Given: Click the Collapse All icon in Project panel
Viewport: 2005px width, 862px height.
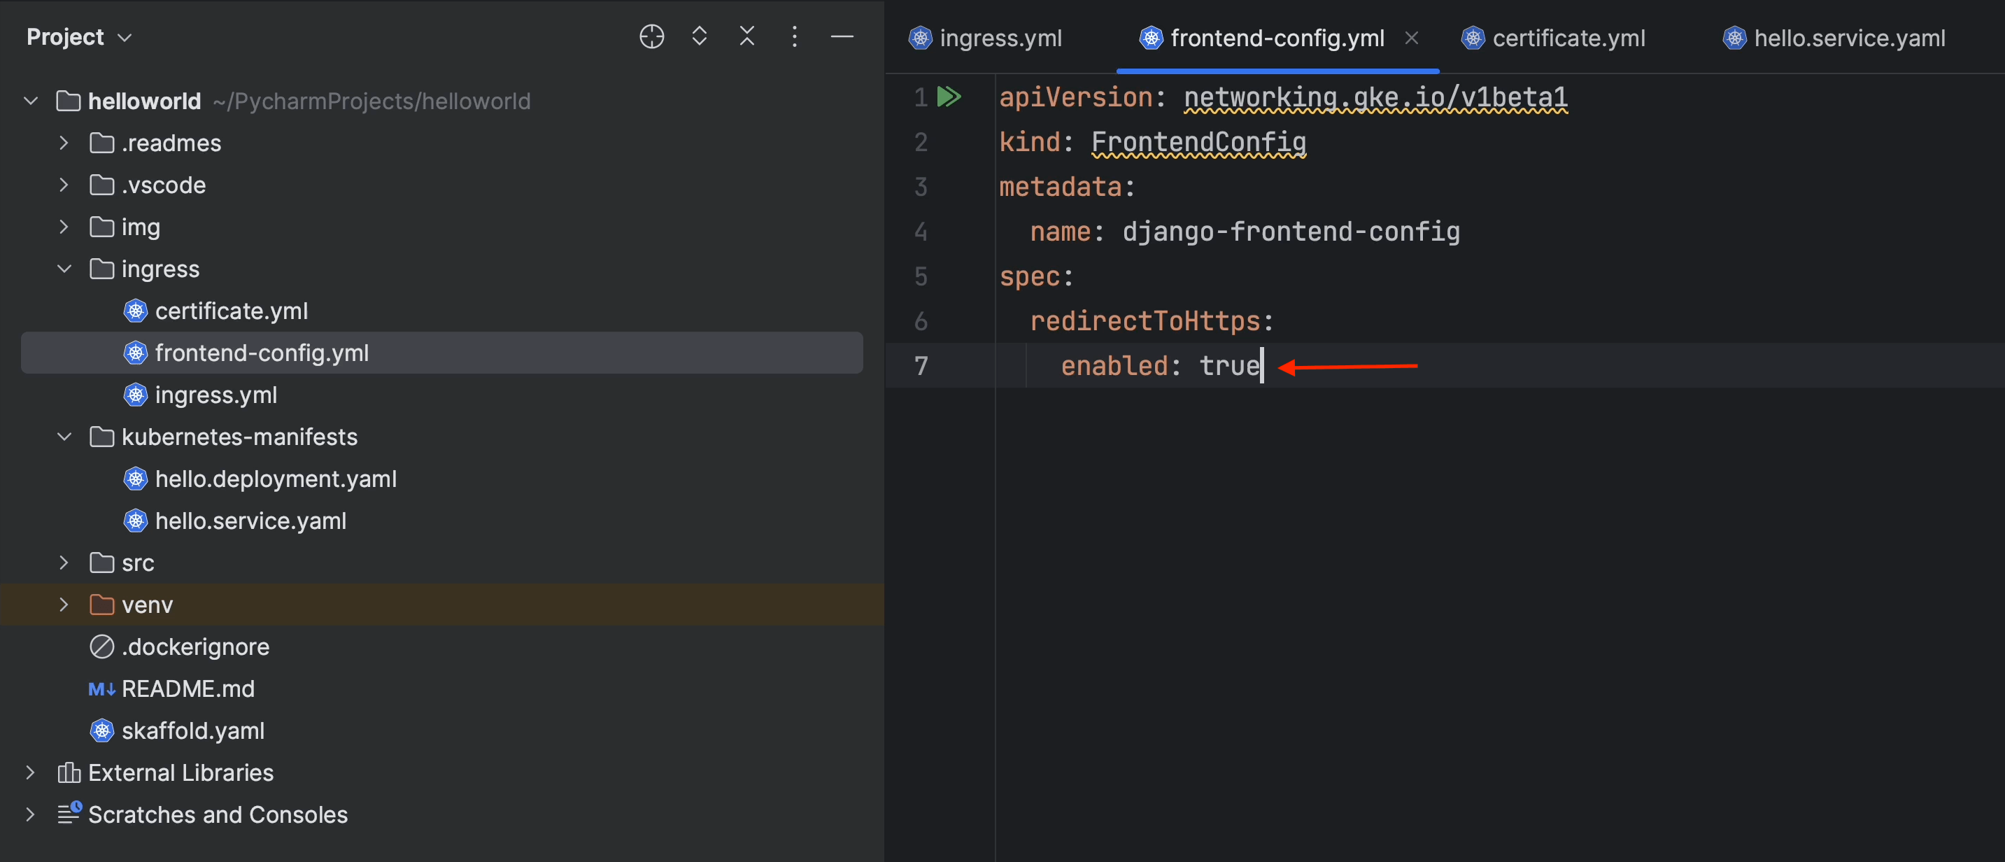Looking at the screenshot, I should 746,36.
